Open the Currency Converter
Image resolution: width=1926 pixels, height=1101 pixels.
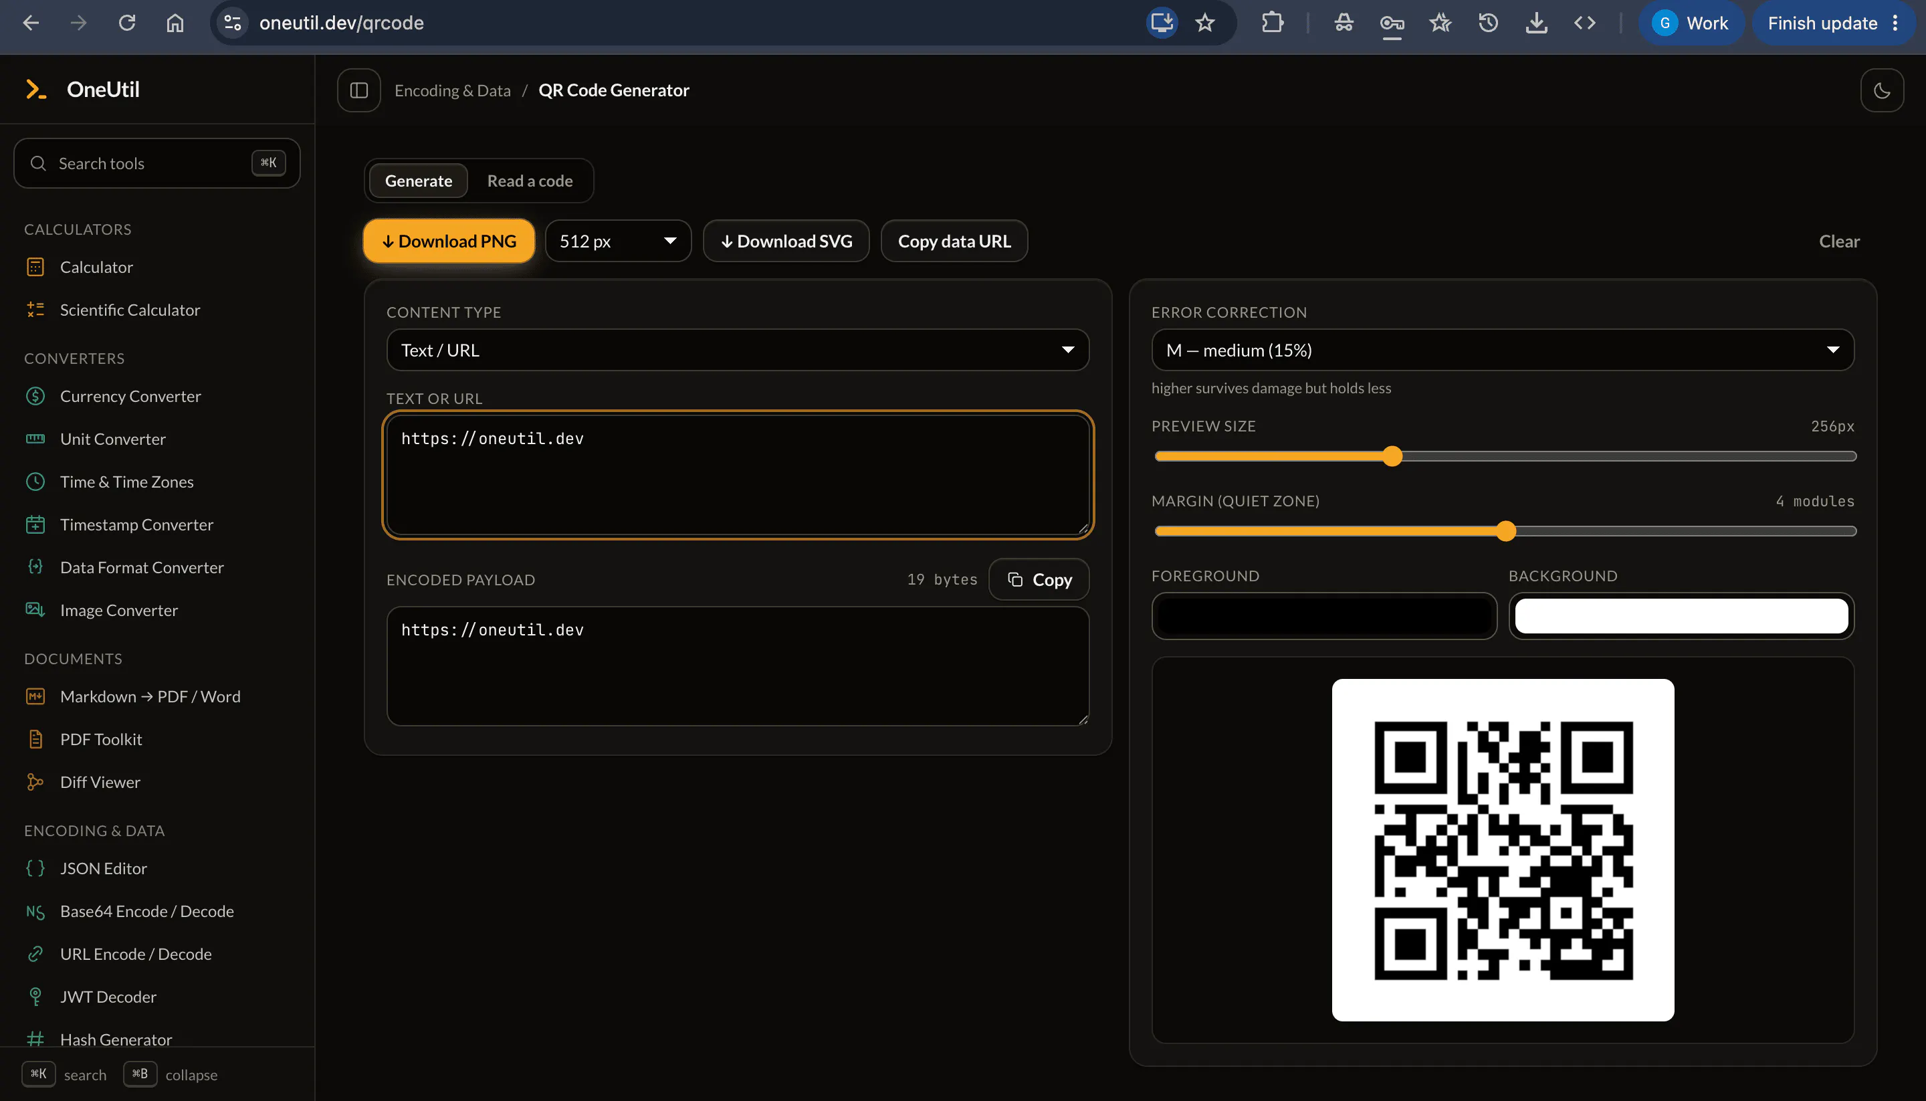pyautogui.click(x=156, y=396)
